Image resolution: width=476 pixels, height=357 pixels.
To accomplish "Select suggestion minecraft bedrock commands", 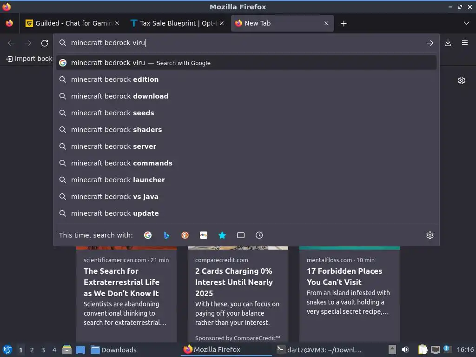I will coord(246,163).
